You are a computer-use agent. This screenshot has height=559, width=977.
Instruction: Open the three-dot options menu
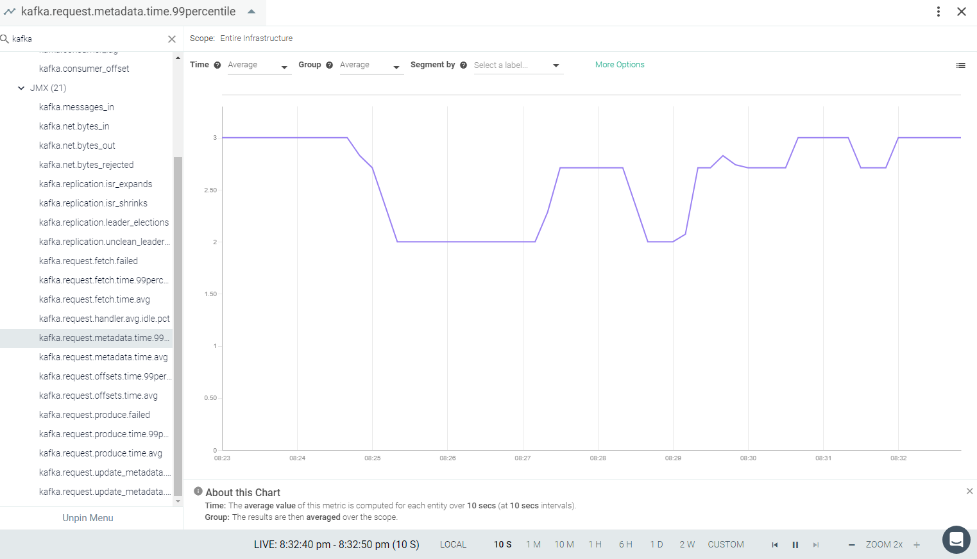(939, 12)
